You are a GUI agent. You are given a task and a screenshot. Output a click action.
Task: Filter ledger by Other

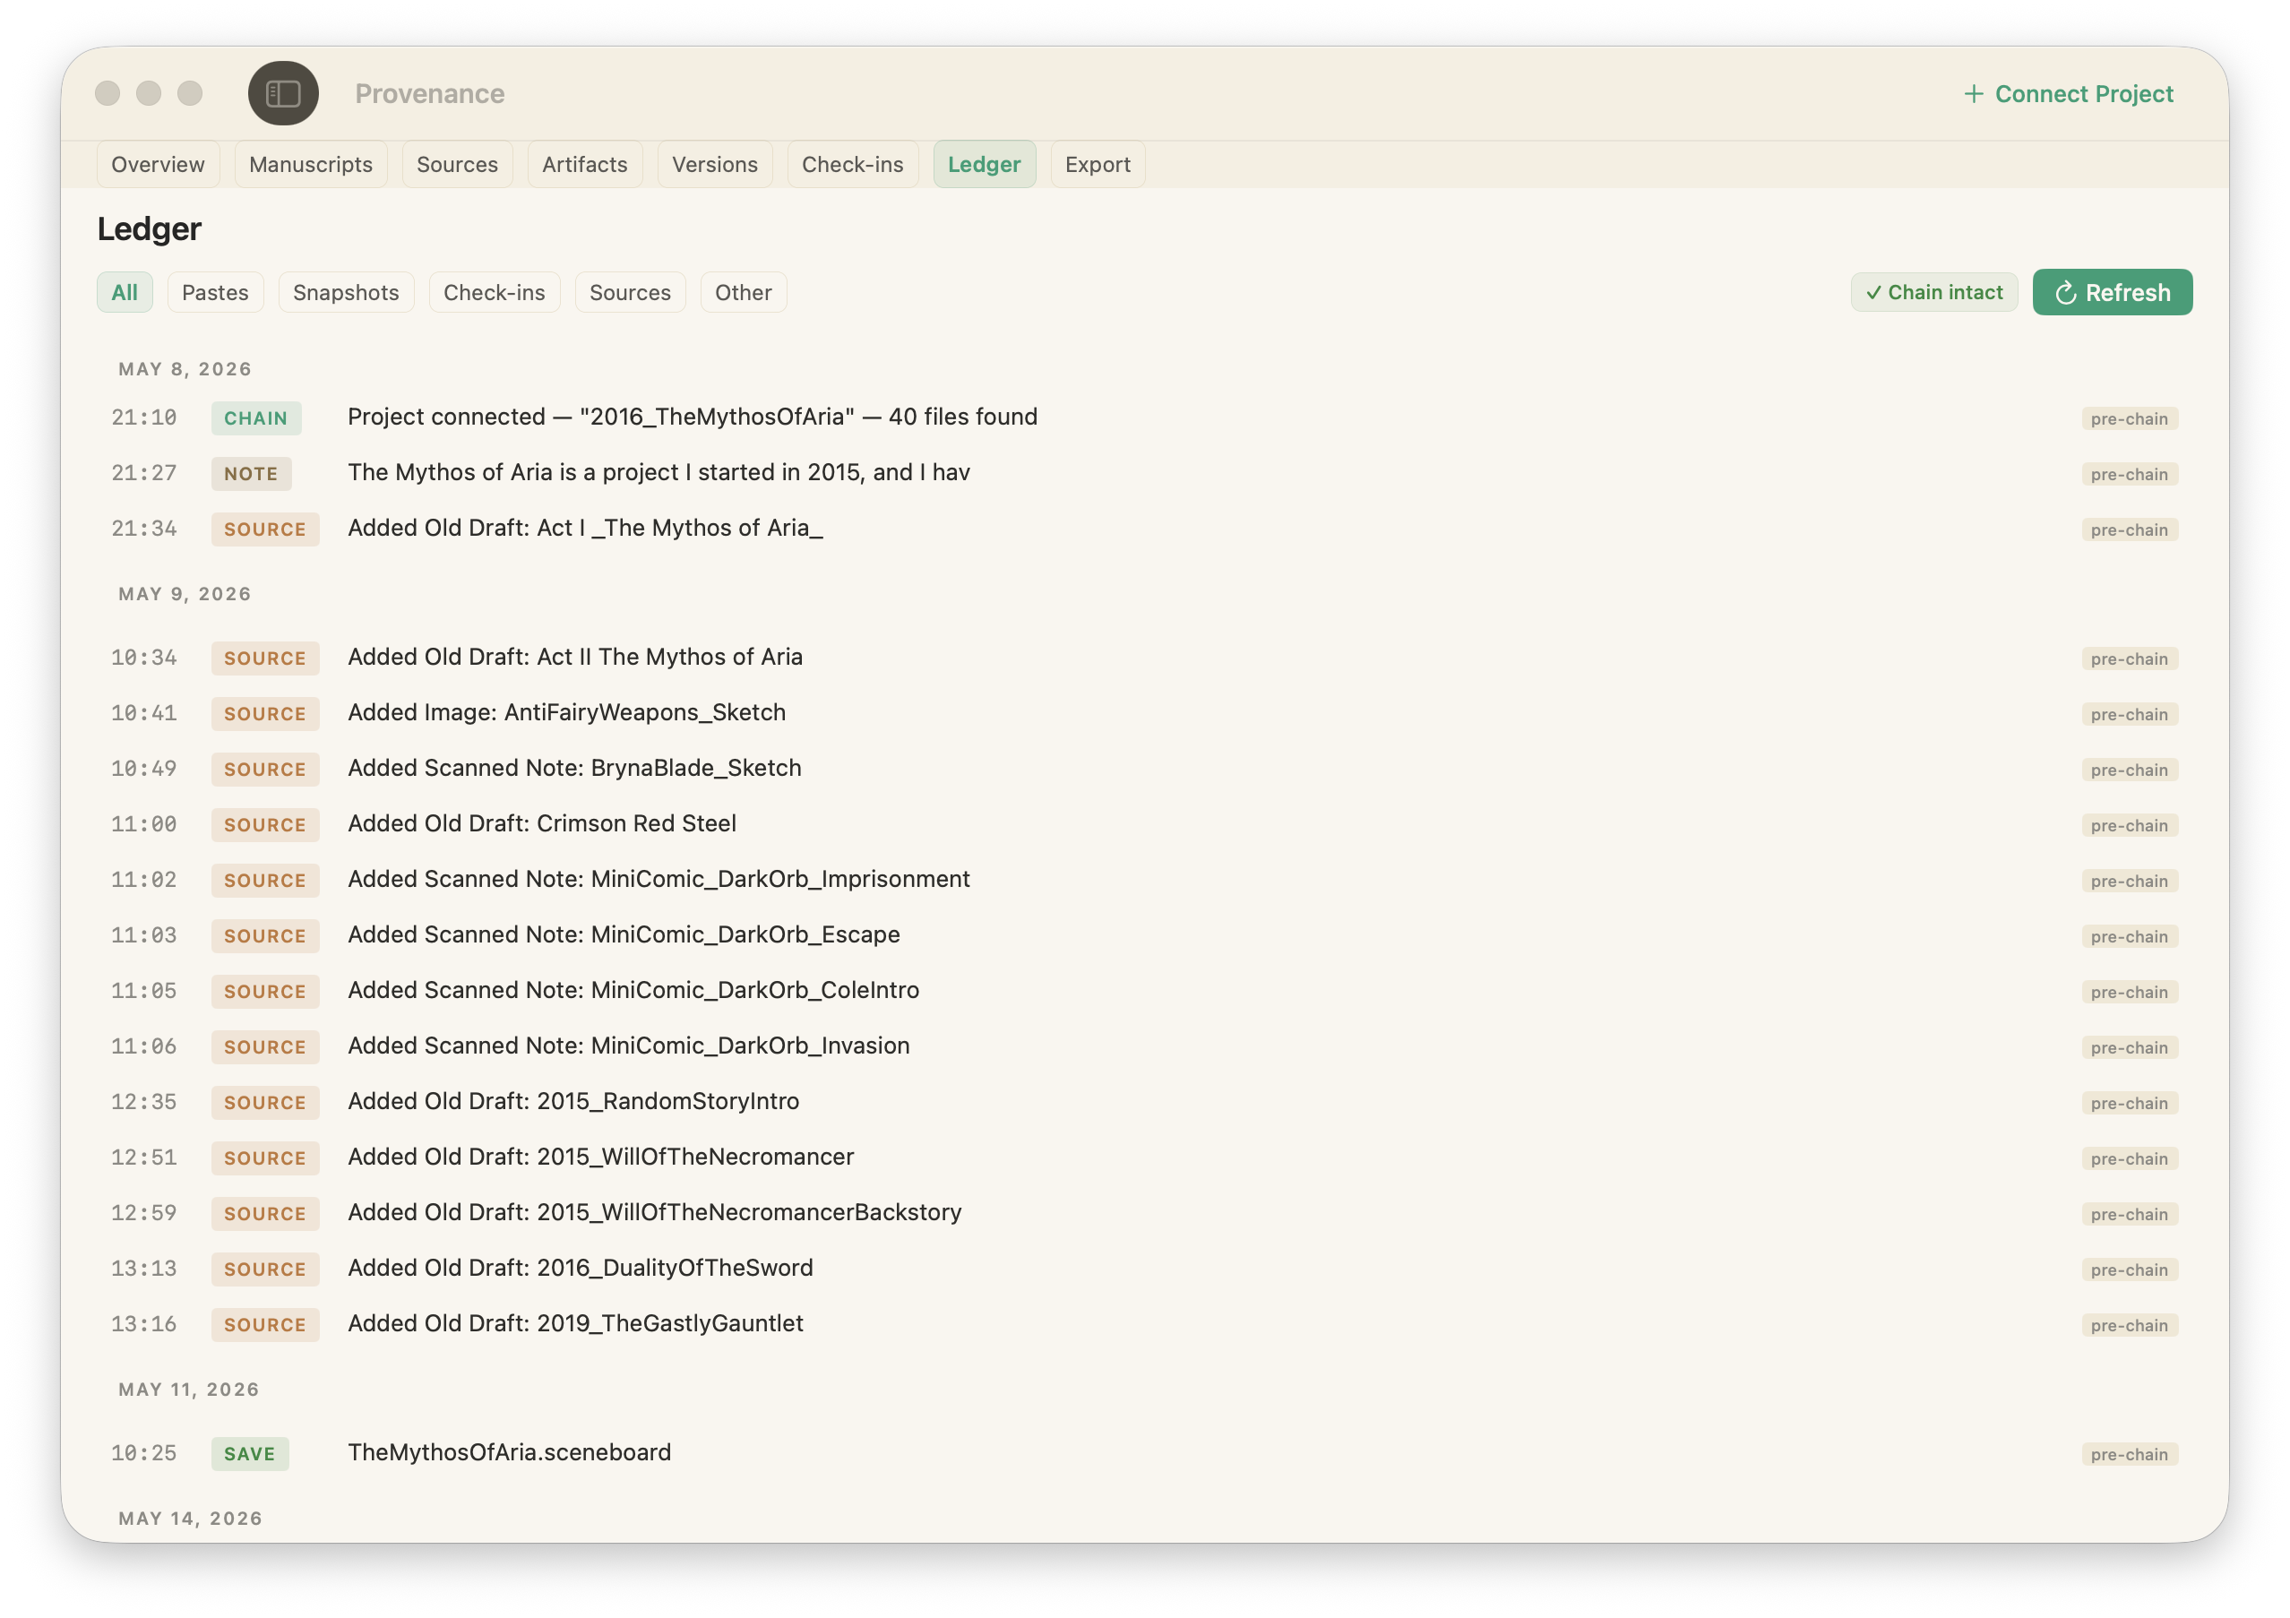[743, 292]
